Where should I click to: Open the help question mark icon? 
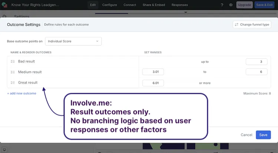click(222, 5)
